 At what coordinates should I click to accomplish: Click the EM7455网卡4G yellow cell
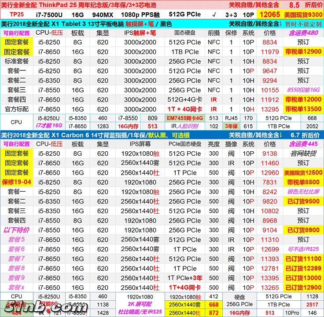point(185,118)
